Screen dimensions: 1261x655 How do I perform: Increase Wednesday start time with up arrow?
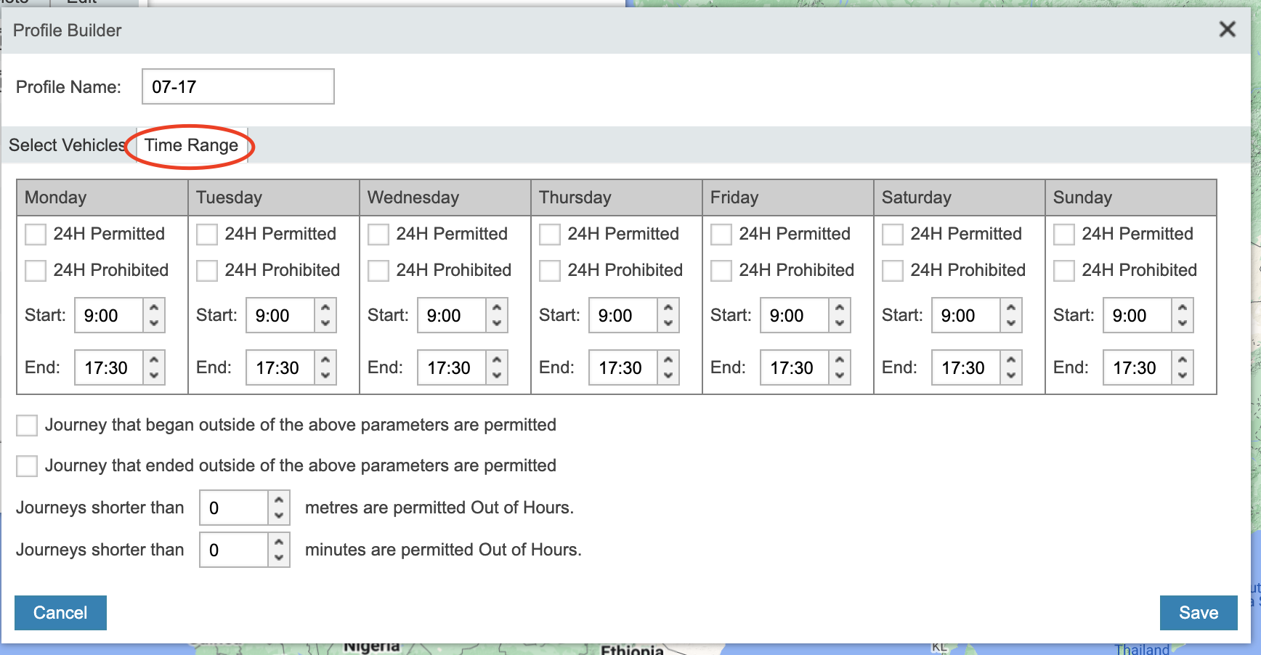point(497,308)
